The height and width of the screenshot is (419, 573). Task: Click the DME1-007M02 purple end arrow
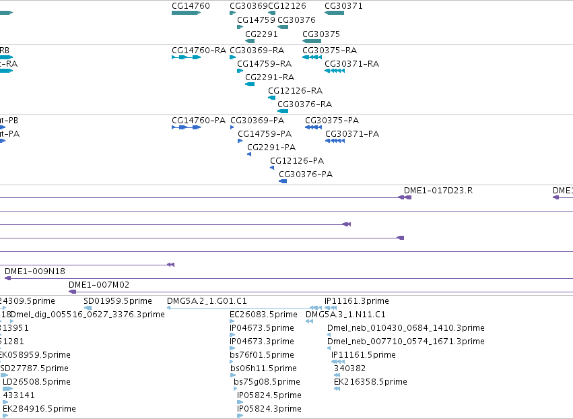(72, 292)
